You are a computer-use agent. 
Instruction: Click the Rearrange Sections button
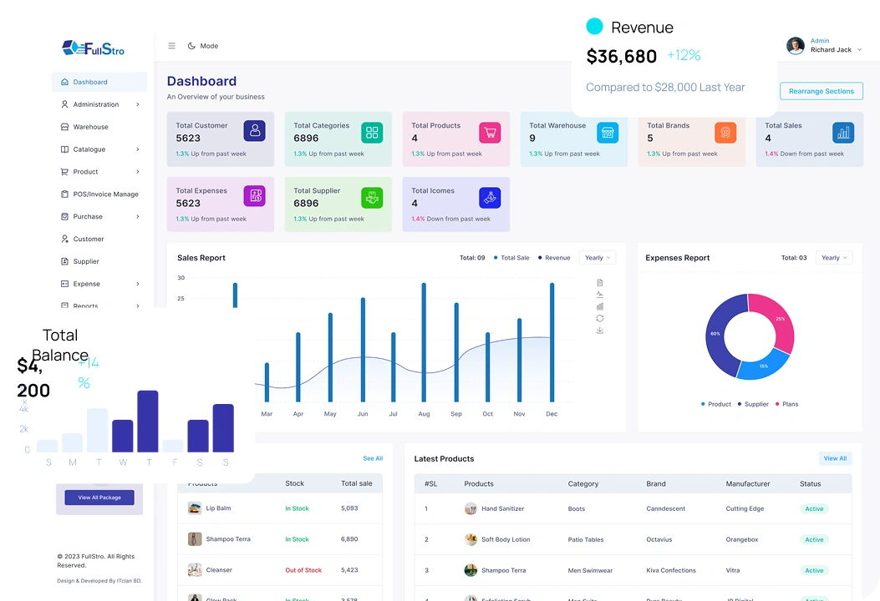pos(821,91)
